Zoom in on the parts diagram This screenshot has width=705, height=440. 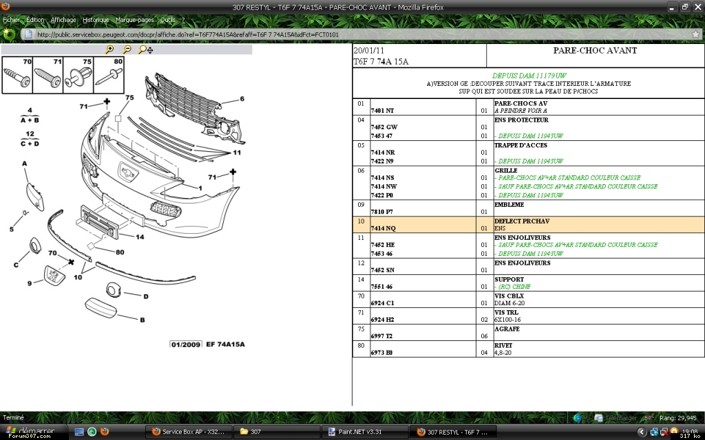(x=109, y=49)
